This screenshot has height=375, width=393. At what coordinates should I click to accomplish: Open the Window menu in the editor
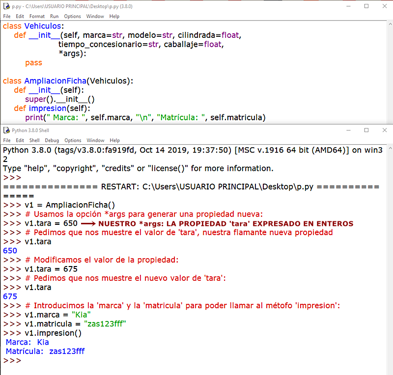[94, 16]
